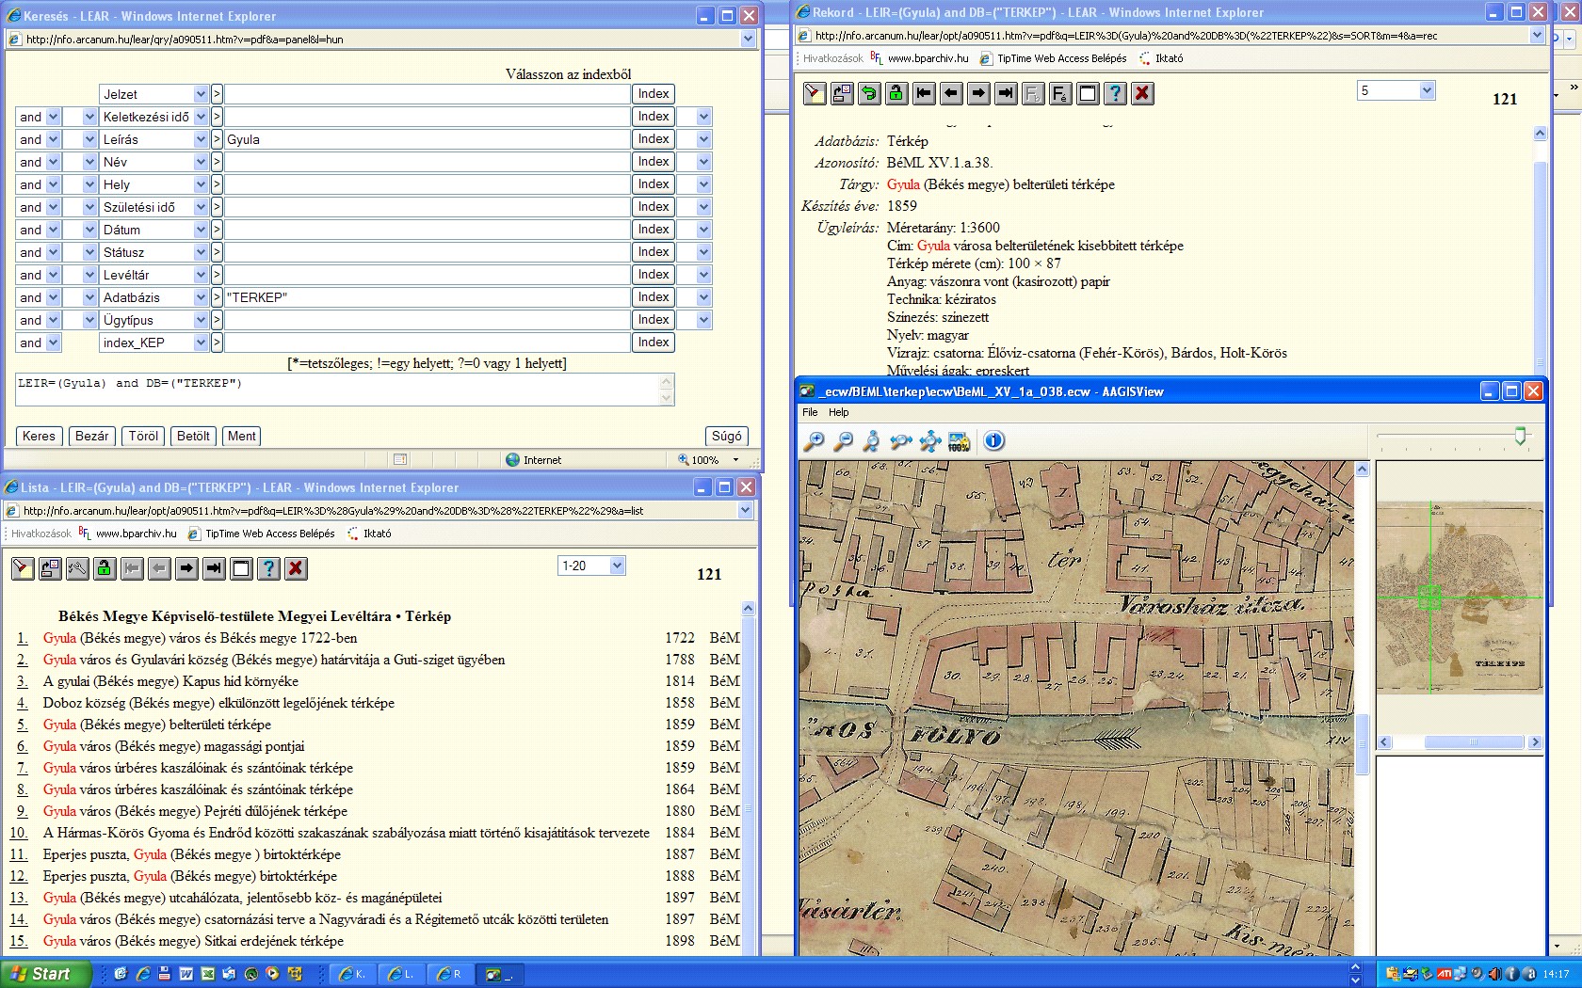This screenshot has width=1582, height=988.
Task: Click the Keres button
Action: click(39, 436)
